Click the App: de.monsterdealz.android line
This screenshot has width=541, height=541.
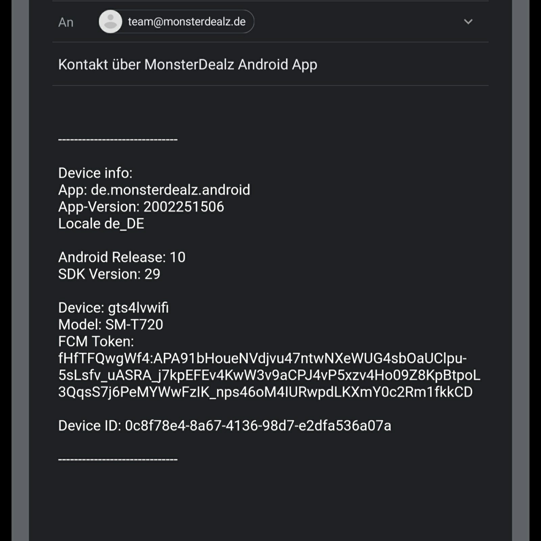click(154, 190)
